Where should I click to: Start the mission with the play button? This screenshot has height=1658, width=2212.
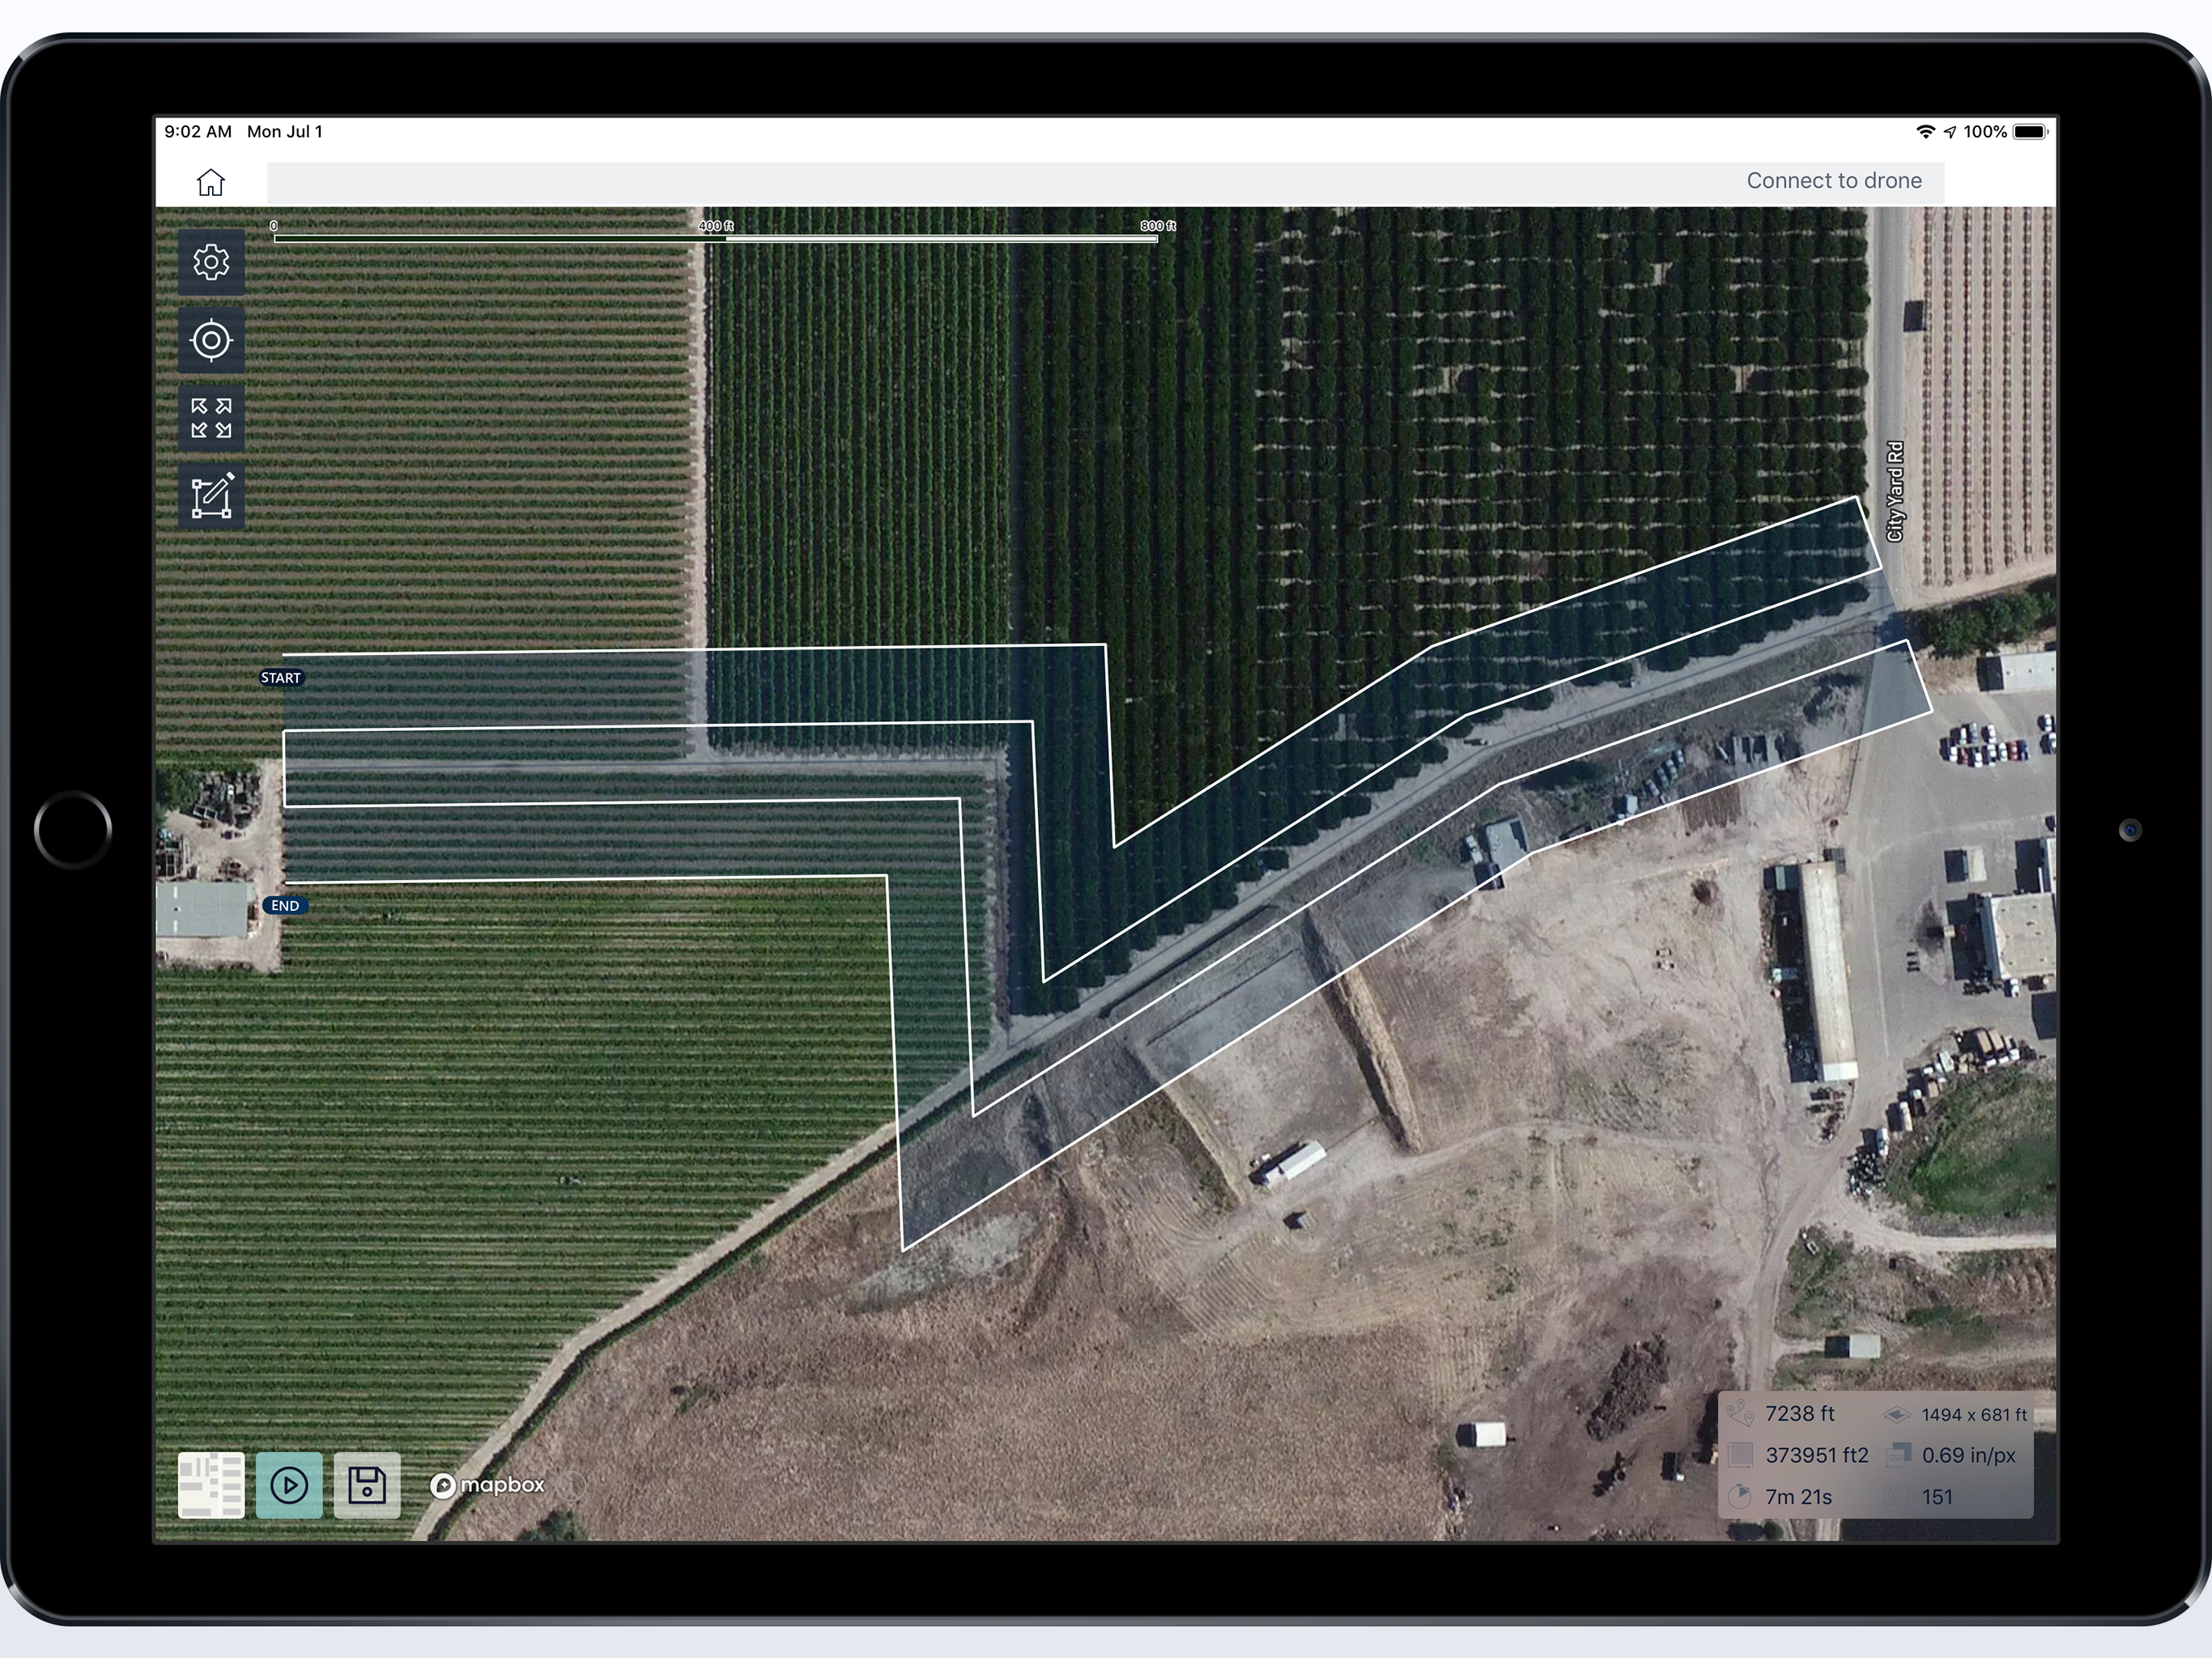tap(289, 1485)
